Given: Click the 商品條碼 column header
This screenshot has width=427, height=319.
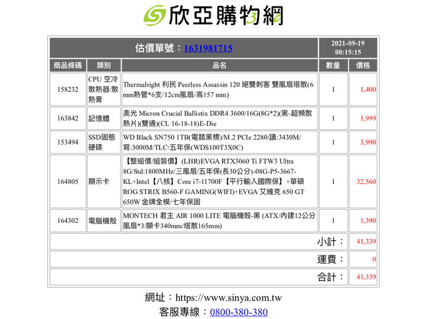Looking at the screenshot, I should pos(68,65).
